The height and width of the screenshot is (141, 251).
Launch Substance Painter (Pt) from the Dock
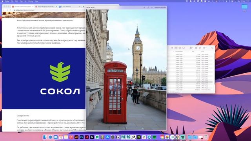139,137
